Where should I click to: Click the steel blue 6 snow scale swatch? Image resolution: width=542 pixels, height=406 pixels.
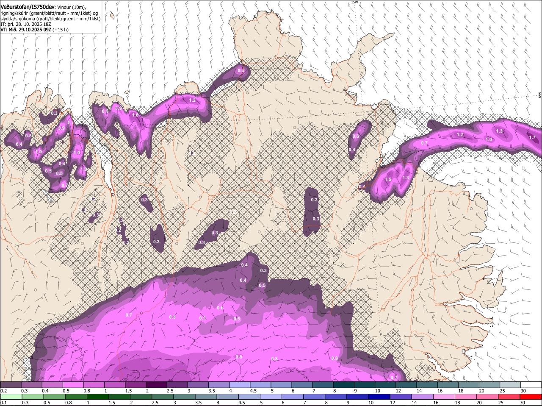301,384
